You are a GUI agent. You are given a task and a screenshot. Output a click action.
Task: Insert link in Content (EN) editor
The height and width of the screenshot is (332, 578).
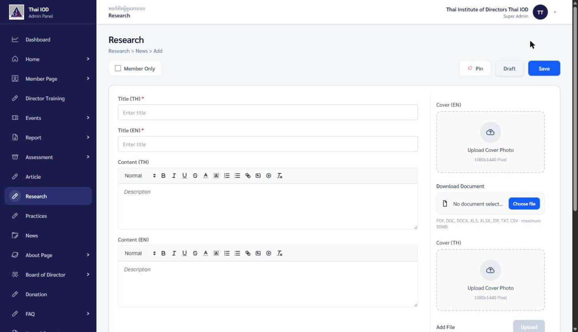(x=248, y=253)
